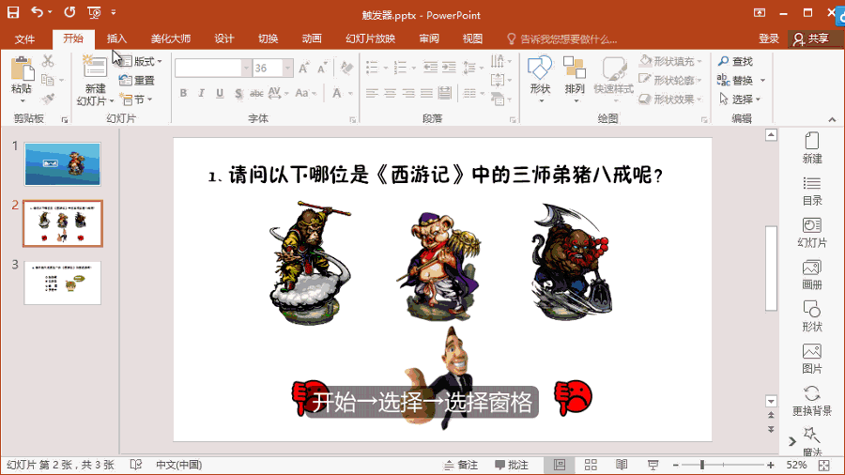The height and width of the screenshot is (475, 845).
Task: Toggle text Shadow button
Action: (238, 93)
